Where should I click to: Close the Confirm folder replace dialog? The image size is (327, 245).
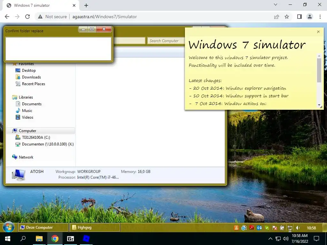pos(104,29)
